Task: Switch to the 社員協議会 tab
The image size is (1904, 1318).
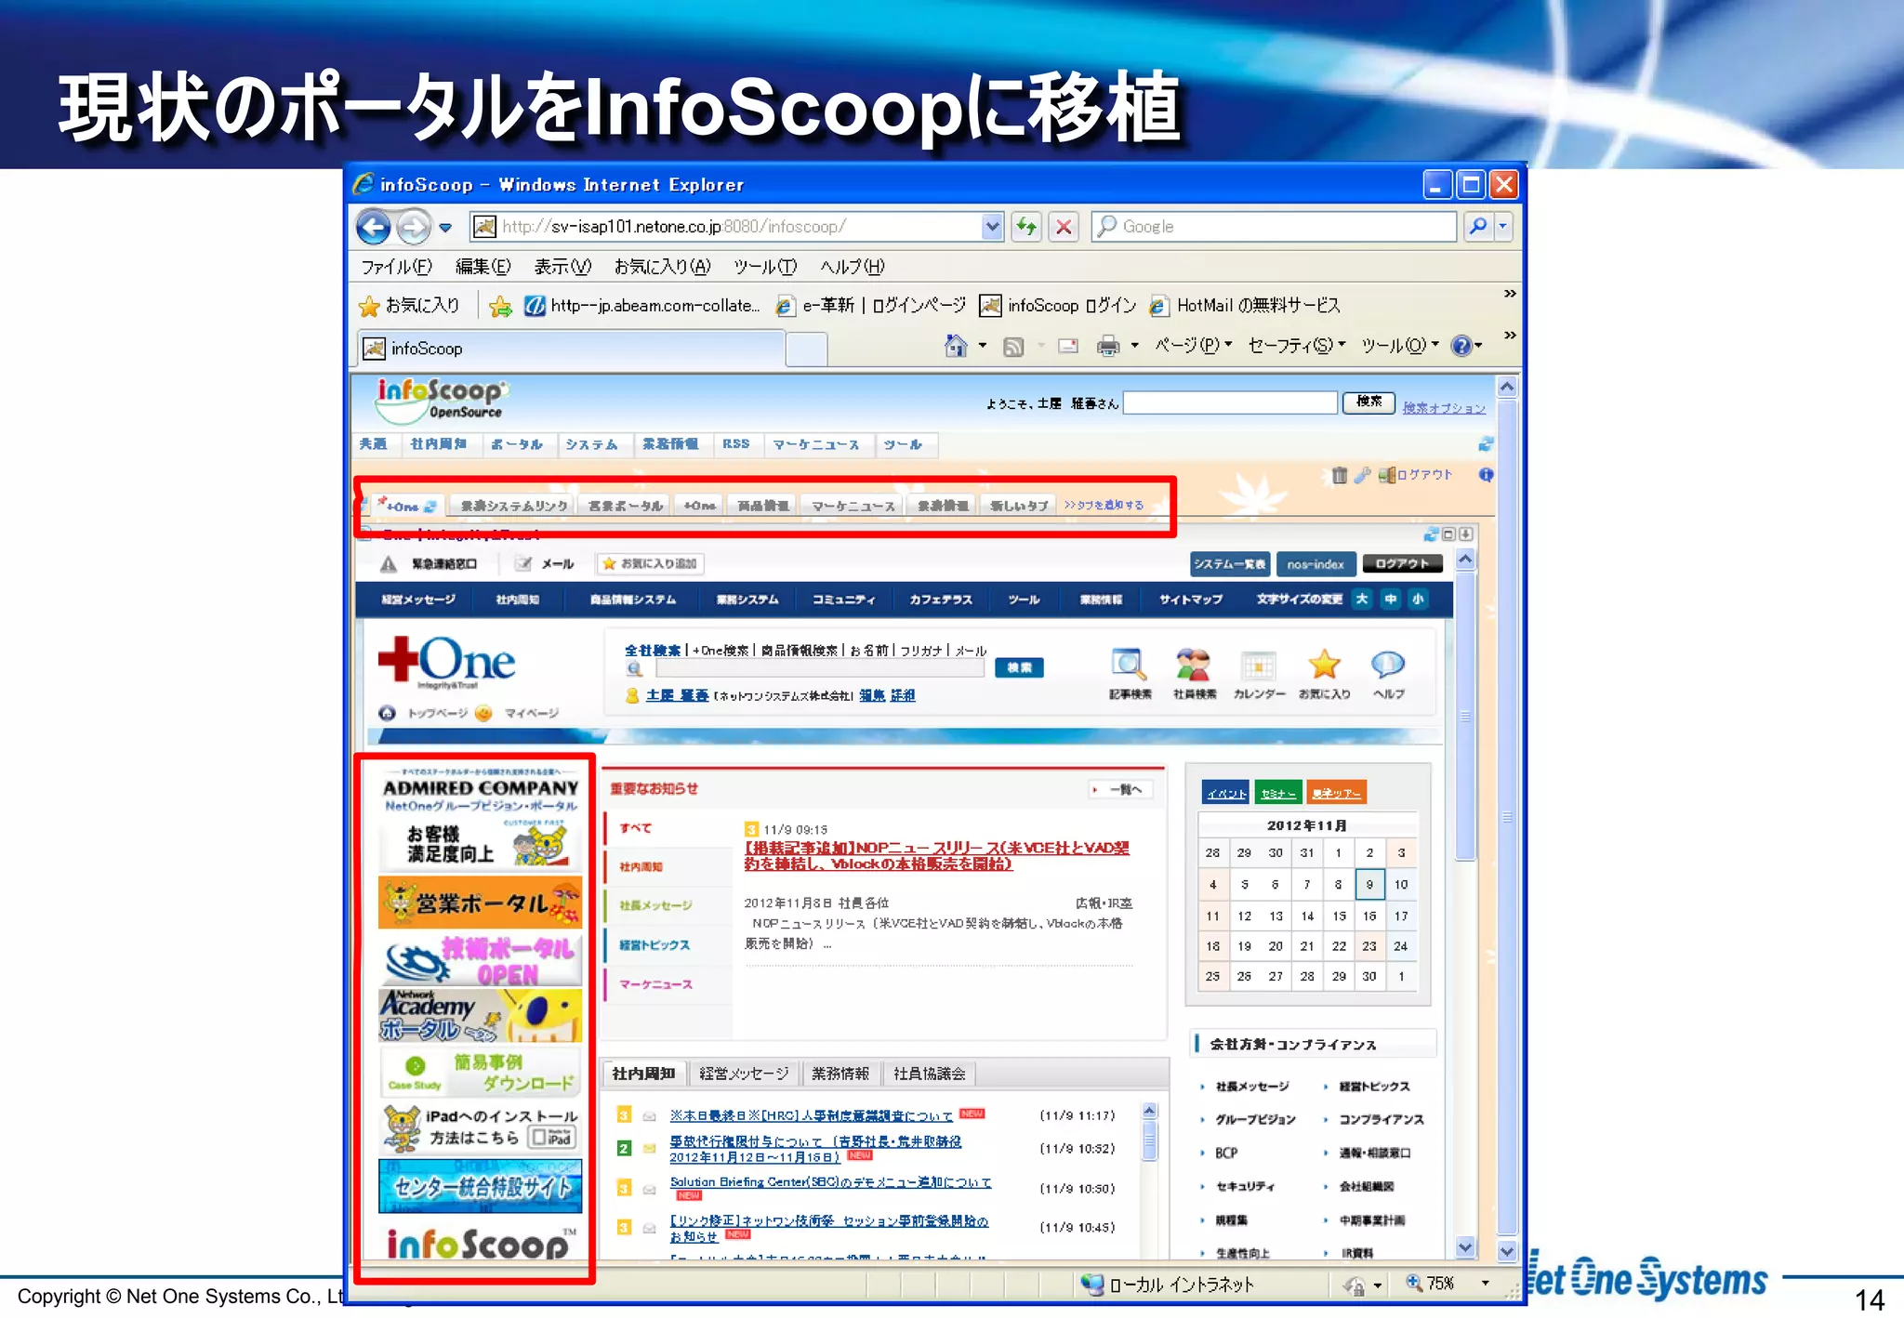Action: click(x=930, y=1074)
